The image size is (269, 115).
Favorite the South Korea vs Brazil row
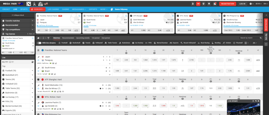[x=38, y=71]
